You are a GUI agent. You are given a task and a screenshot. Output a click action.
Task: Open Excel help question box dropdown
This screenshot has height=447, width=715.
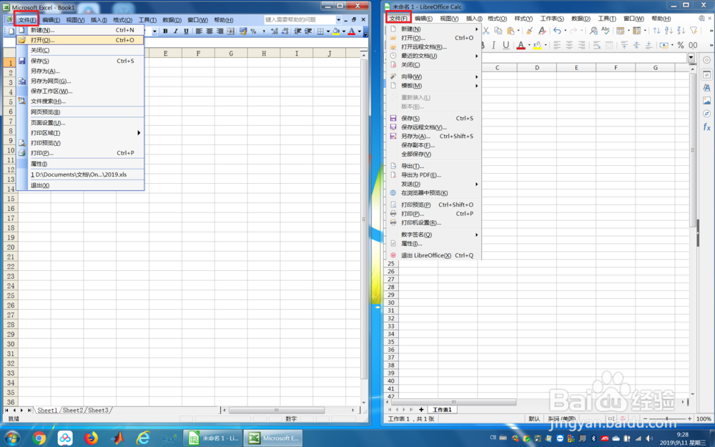pyautogui.click(x=338, y=19)
